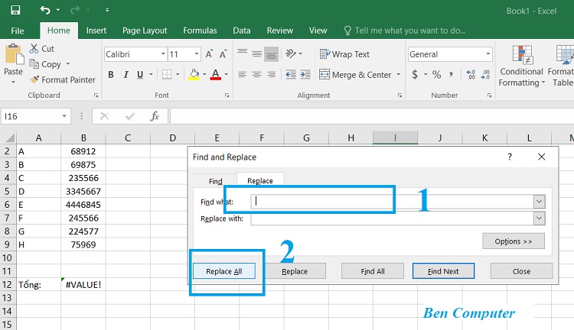Viewport: 574px width, 330px height.
Task: Click Increase Decimal icon
Action: pyautogui.click(x=471, y=75)
